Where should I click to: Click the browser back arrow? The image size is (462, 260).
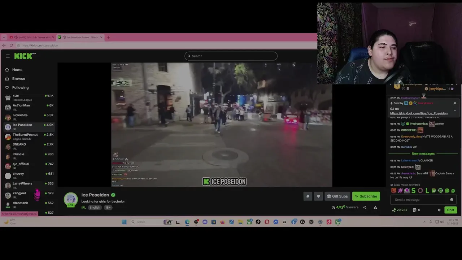[x=4, y=45]
